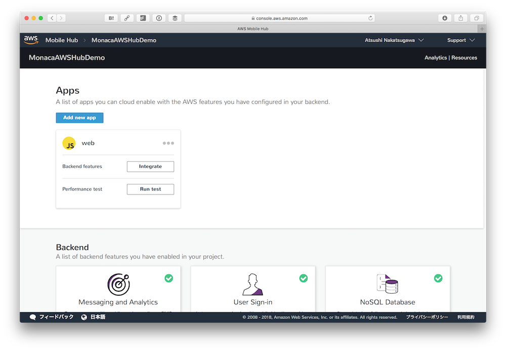Click the フィードバック feedback link
Screen dimensions: 506x351
coord(57,317)
